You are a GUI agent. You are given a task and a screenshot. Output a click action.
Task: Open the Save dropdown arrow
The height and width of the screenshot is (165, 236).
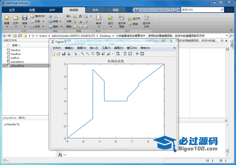click(x=25, y=27)
